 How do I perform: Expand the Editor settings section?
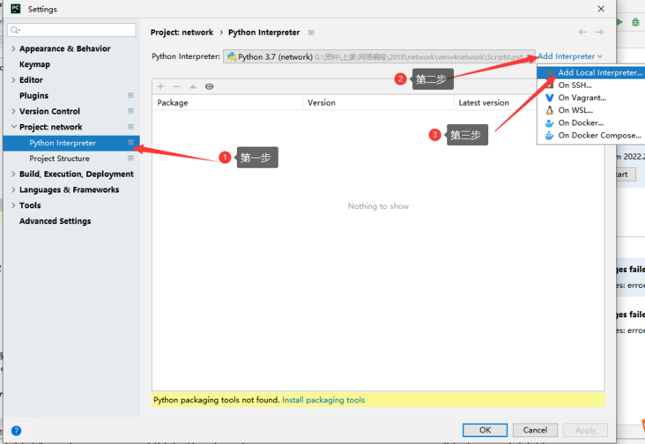[x=13, y=80]
